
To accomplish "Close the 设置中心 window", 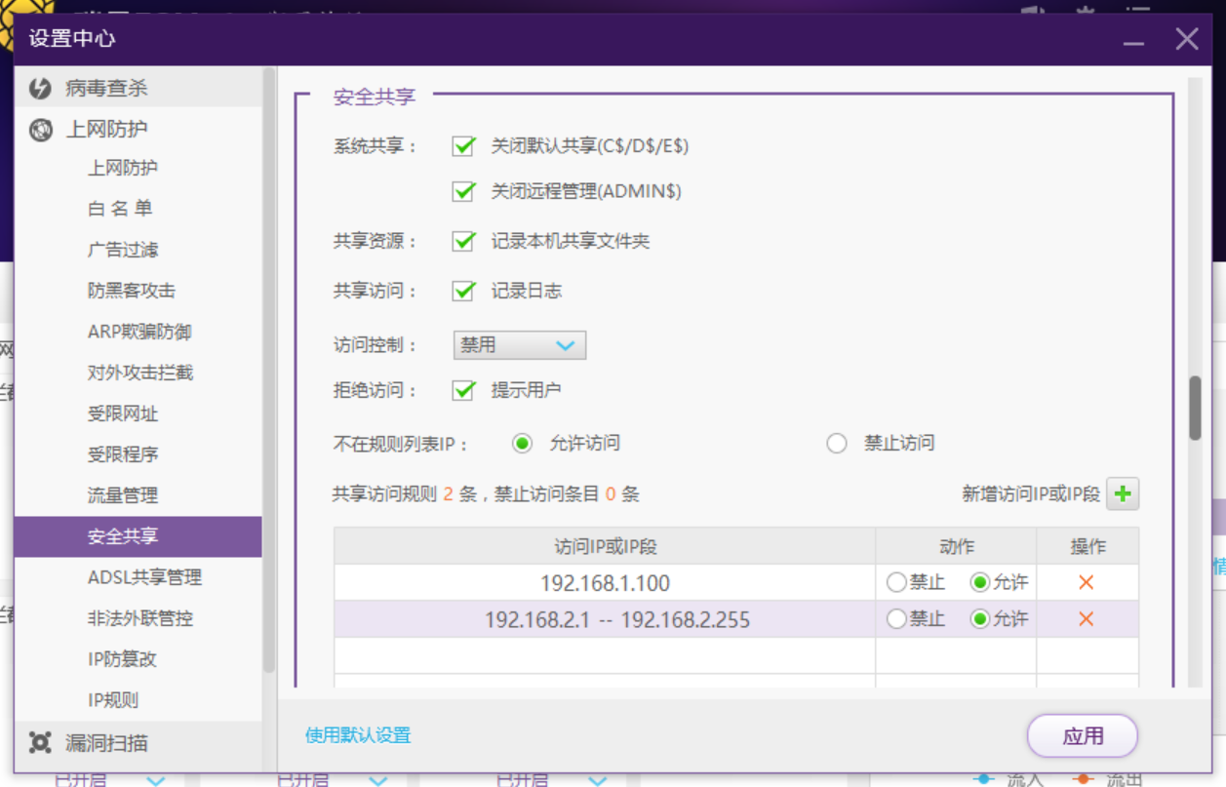I will pos(1187,39).
